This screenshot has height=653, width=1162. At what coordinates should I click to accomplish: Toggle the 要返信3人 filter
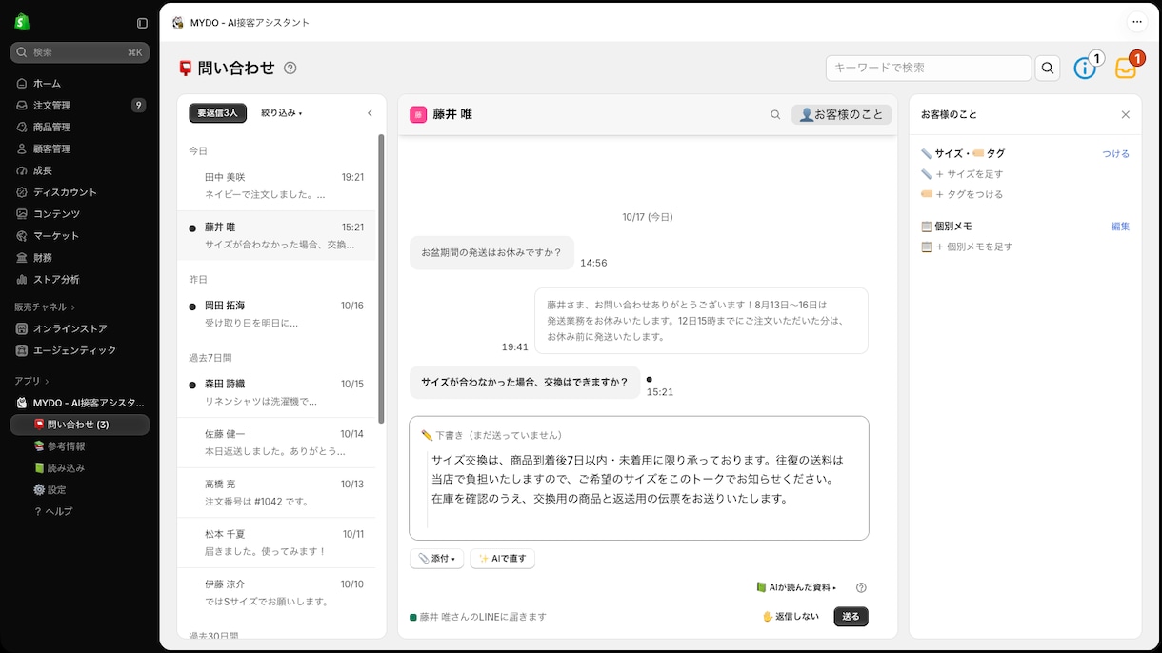[217, 113]
